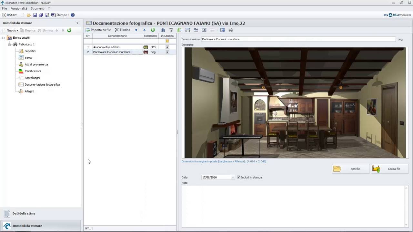Select the Certificazioni energy label icon
The height and width of the screenshot is (232, 413).
(21, 71)
